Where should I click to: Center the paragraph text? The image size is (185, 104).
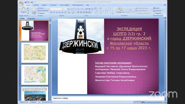coord(81,12)
